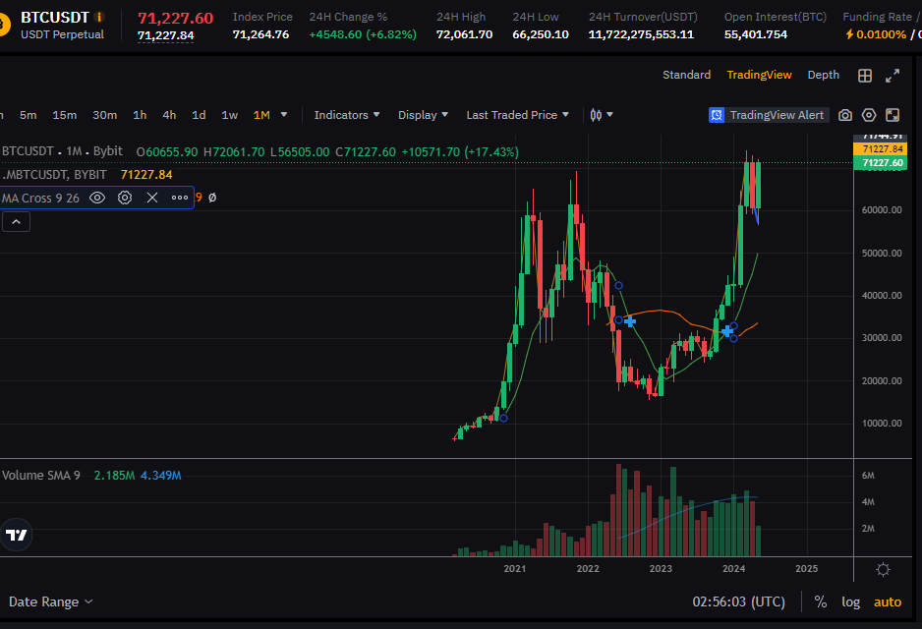Open MA Cross more options
The width and height of the screenshot is (922, 629).
click(179, 198)
